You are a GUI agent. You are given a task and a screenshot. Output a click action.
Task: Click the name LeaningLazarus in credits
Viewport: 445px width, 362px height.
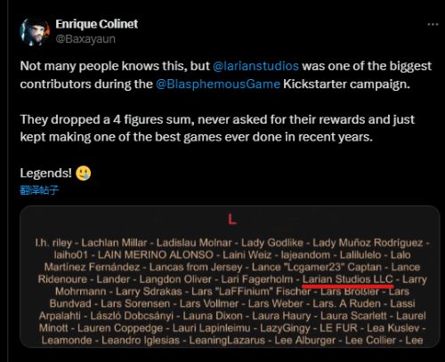point(227,340)
